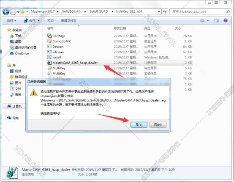
Task: Click the 76 KB size cell
Action: (187, 36)
